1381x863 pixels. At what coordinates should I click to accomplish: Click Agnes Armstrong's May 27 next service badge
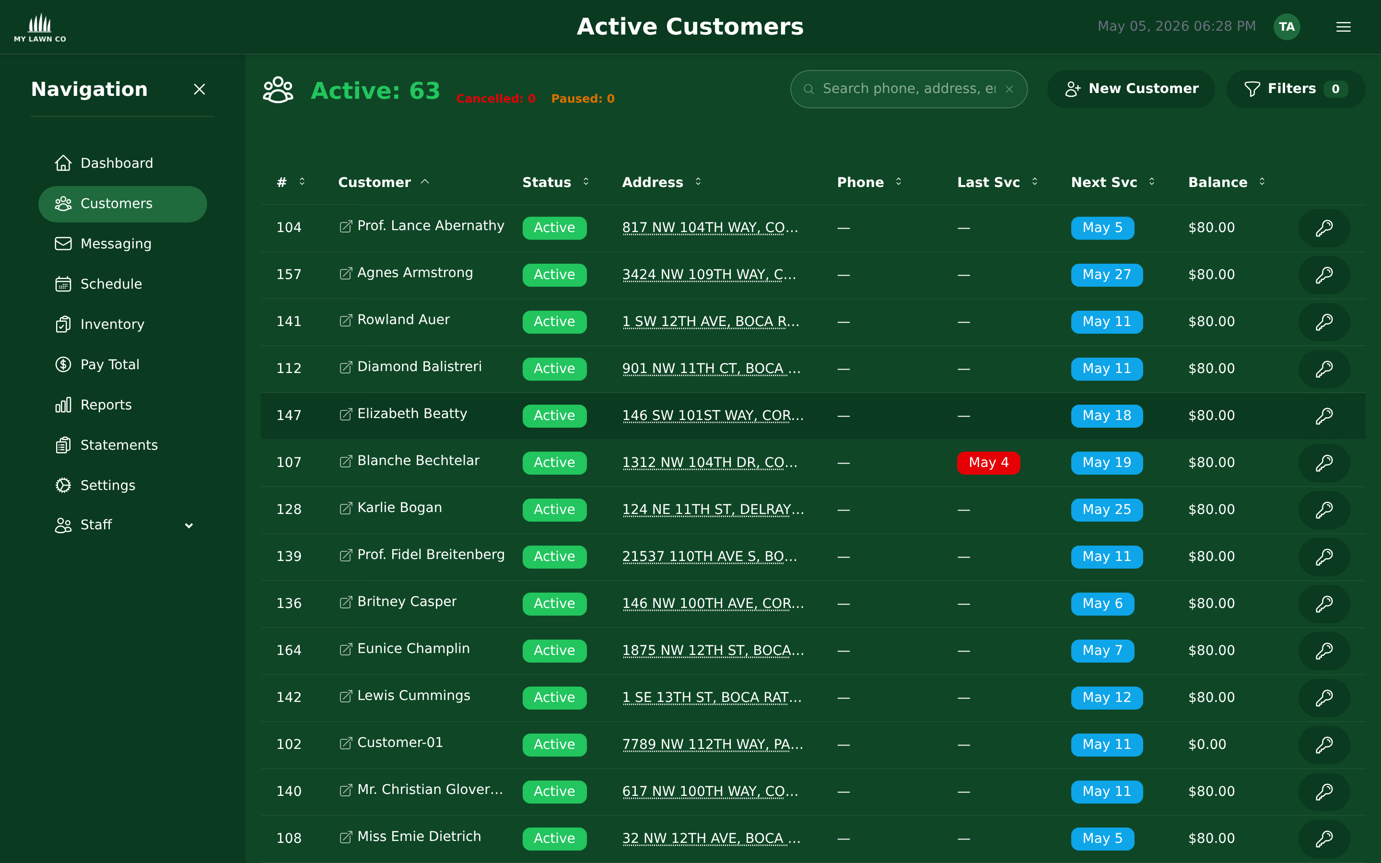pyautogui.click(x=1107, y=275)
